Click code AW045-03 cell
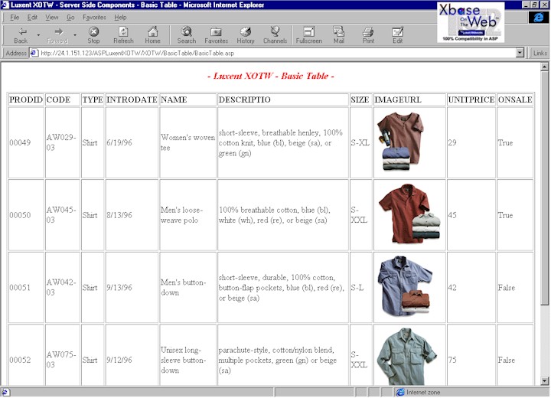The height and width of the screenshot is (398, 551). 63,215
